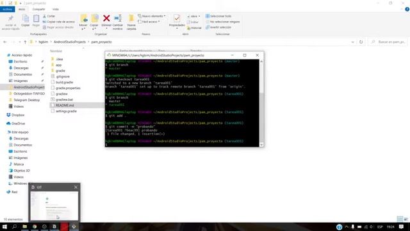The image size is (410, 231).
Task: Open AndroidStudioProjects in navigation pane
Action: (x=29, y=87)
